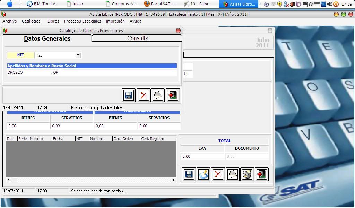Click the black speaker volume tray icon
The width and height of the screenshot is (355, 208).
(x=330, y=4)
